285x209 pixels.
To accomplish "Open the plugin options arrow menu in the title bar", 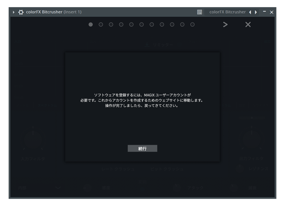I will tap(14, 12).
